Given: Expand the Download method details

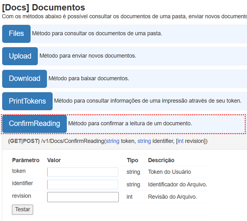Looking at the screenshot, I should tap(25, 79).
